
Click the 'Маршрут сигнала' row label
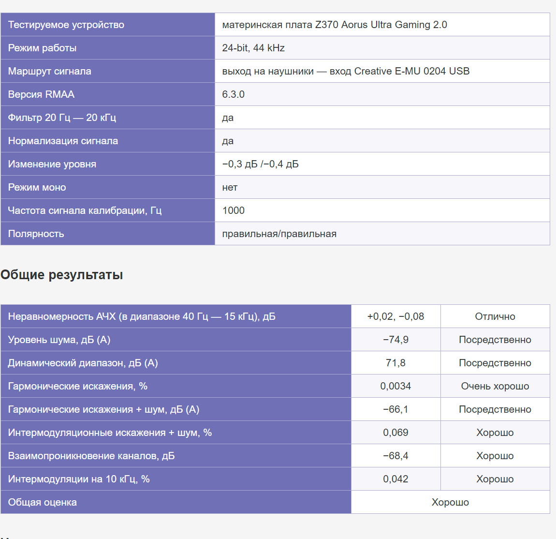(x=50, y=71)
